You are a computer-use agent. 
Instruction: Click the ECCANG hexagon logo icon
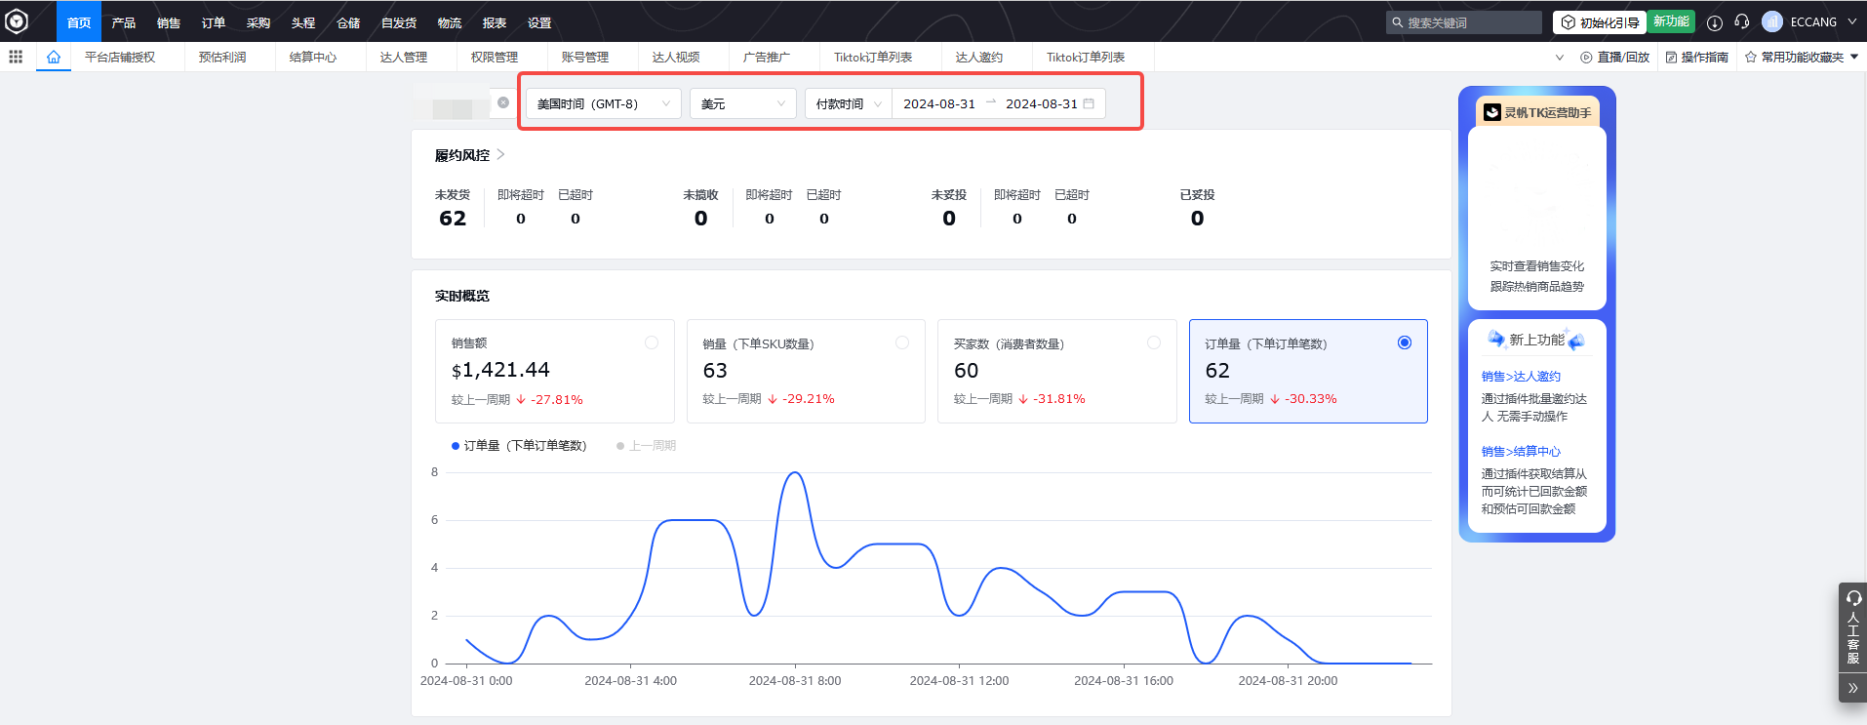[17, 20]
